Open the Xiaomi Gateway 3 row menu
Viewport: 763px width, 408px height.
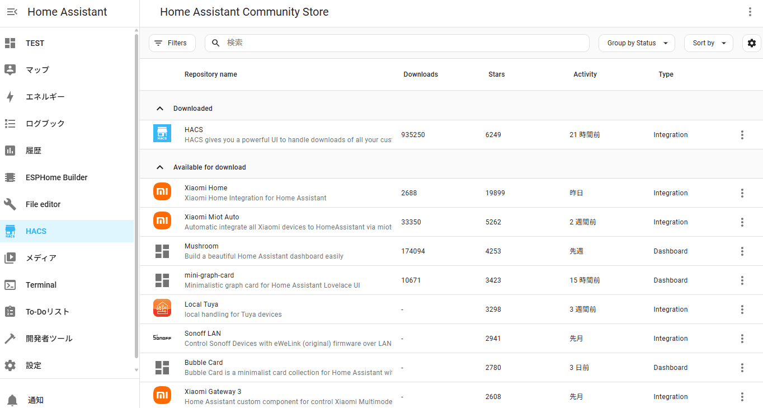coord(742,397)
